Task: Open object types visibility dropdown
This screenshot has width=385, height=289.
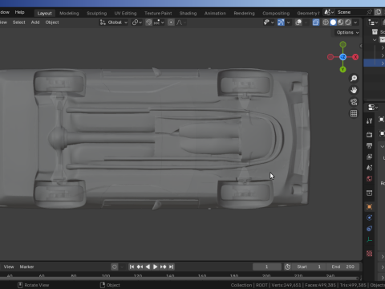Action: [x=269, y=22]
